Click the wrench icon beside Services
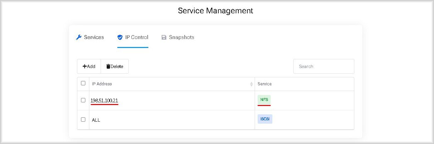 click(79, 37)
